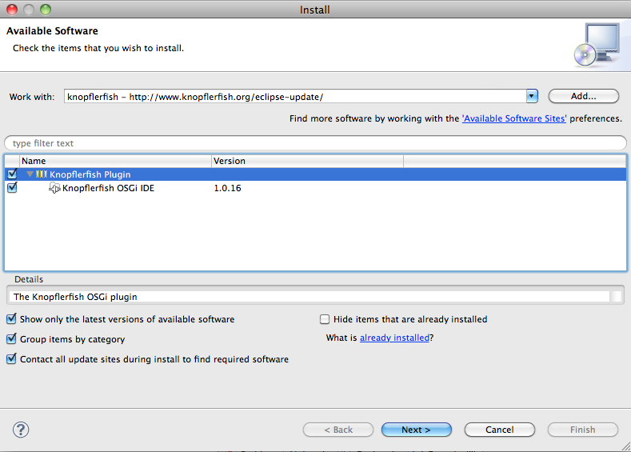Open the 'Available Software Sites' preferences link
The image size is (631, 452).
[514, 118]
